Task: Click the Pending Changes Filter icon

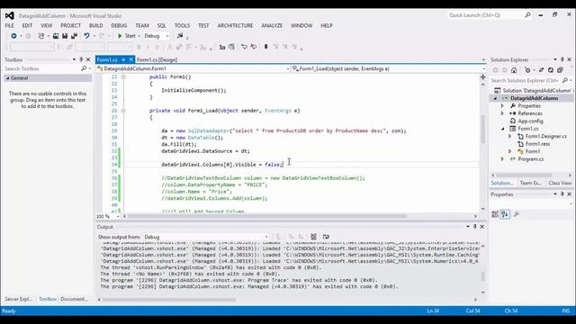Action: click(x=527, y=70)
